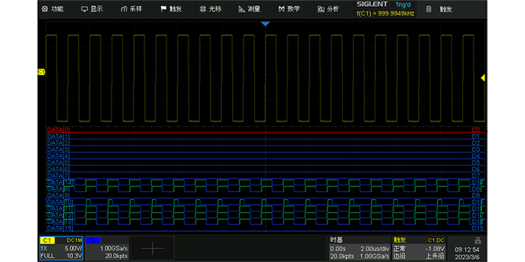525x262 pixels.
Task: Open the 测量 (Measure) menu
Action: (x=249, y=9)
